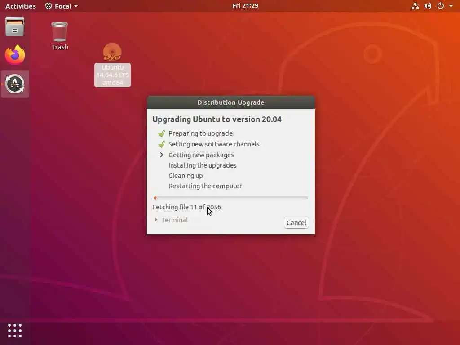460x345 pixels.
Task: Click 'Restarting the computer' step text
Action: 205,186
